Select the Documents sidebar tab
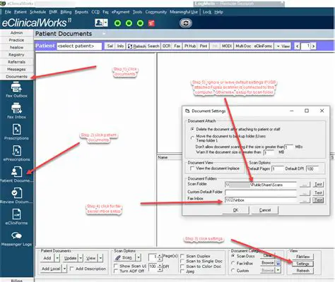This screenshot has height=282, width=335. pos(16,77)
